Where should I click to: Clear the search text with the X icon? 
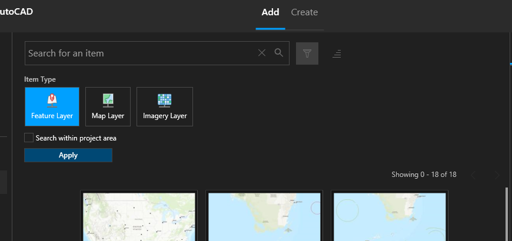[x=262, y=53]
